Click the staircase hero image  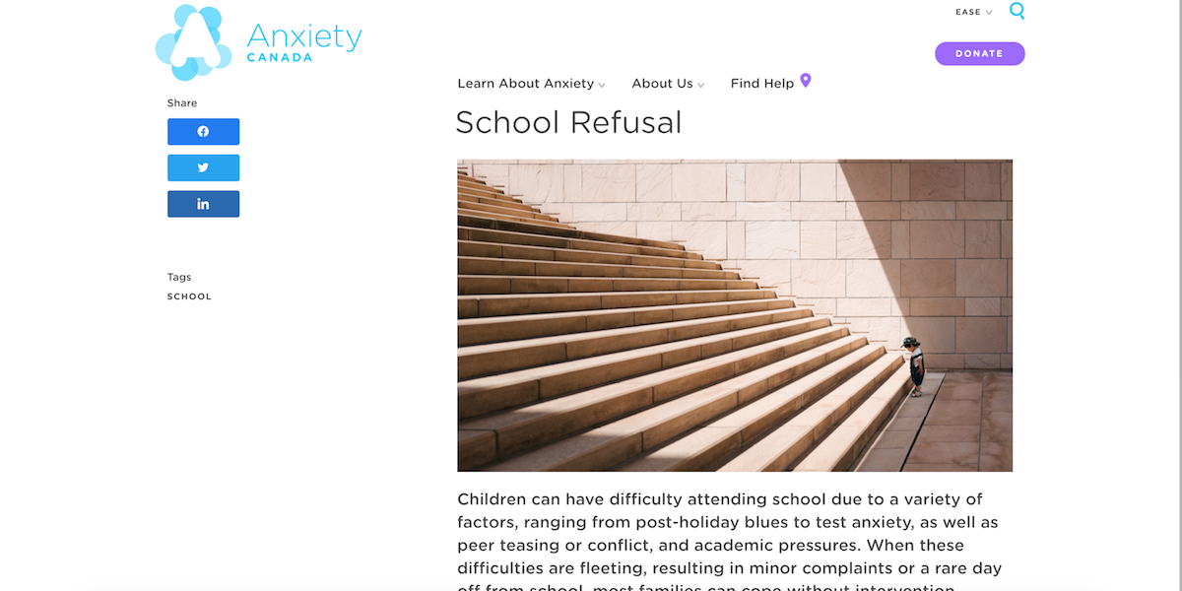click(735, 315)
